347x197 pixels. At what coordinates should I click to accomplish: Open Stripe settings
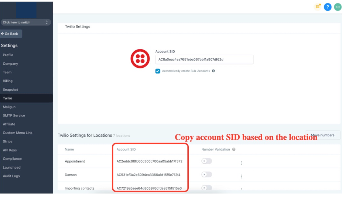[x=8, y=141]
